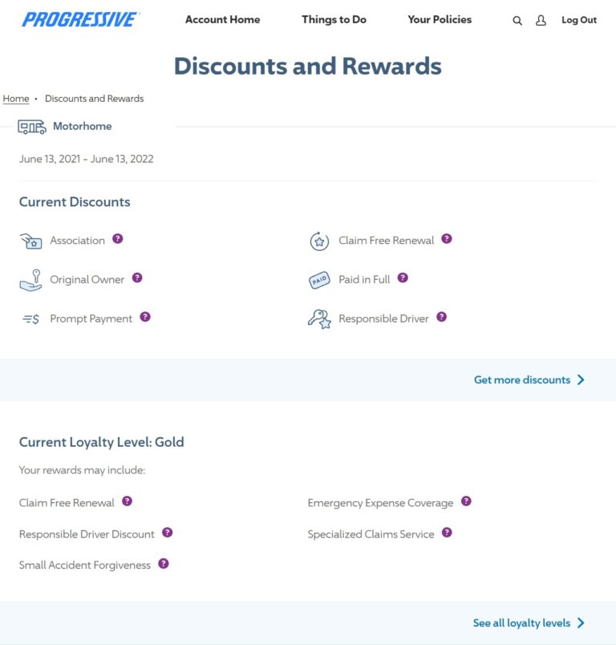Open the Things to Do menu
Screen dimensions: 616x645
(334, 19)
